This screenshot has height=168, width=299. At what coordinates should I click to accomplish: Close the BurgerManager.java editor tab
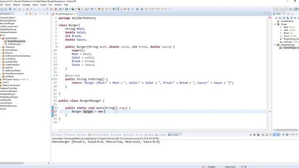76,14
